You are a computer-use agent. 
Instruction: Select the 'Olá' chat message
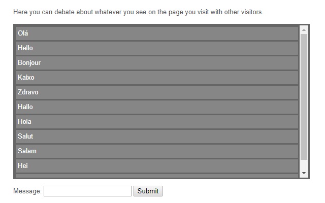coord(157,33)
